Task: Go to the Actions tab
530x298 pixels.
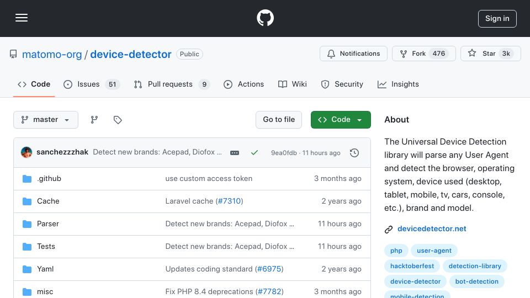Action: [243, 84]
